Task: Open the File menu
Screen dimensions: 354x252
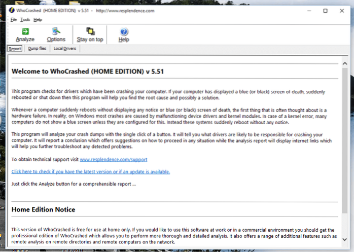Action: pyautogui.click(x=14, y=19)
